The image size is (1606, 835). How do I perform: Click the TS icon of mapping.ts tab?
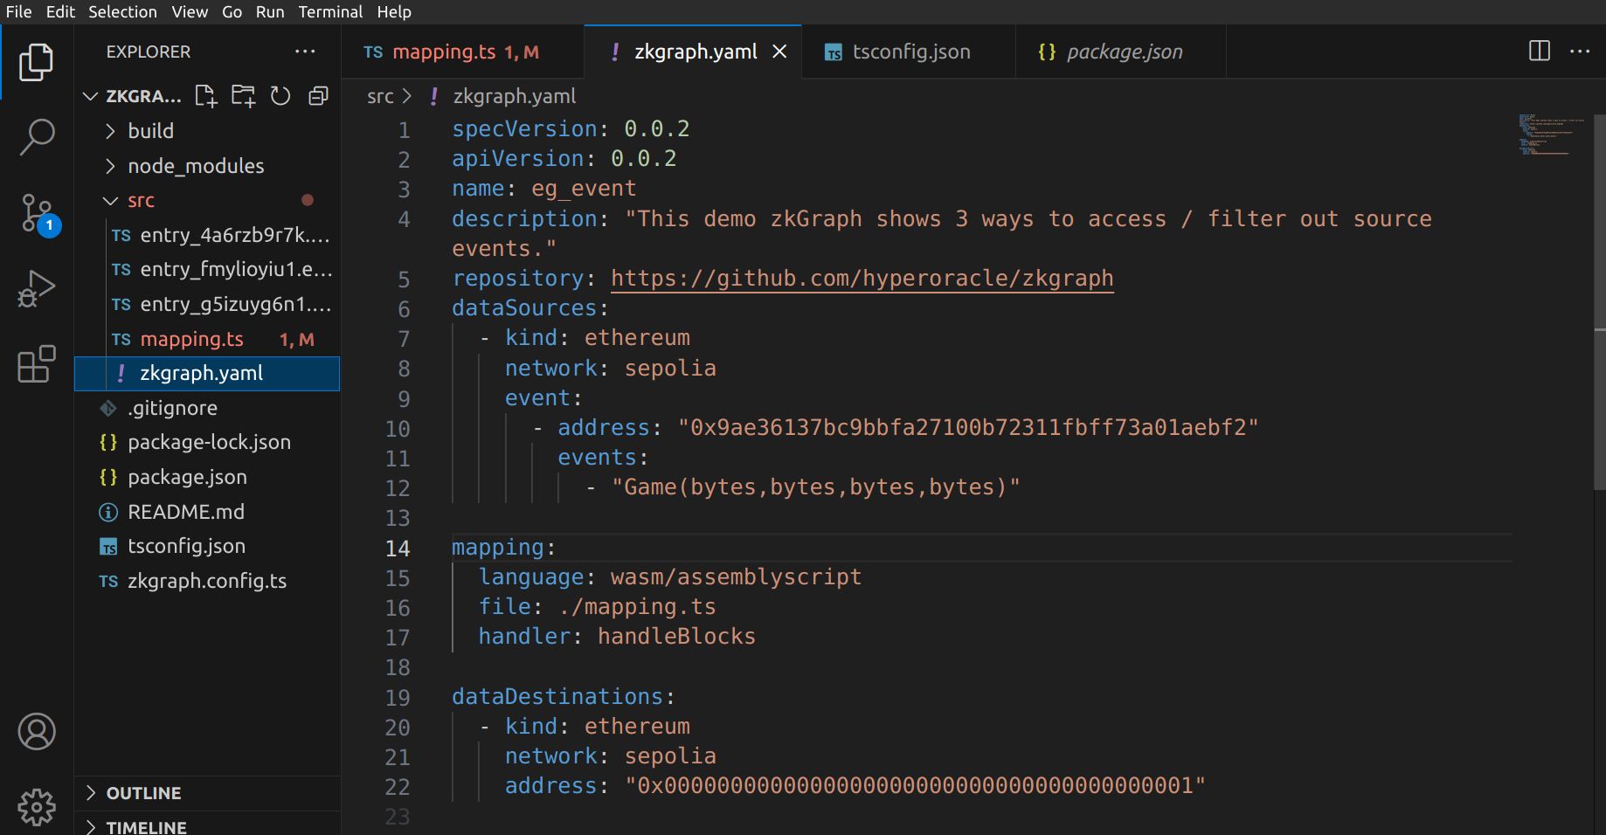click(x=373, y=52)
